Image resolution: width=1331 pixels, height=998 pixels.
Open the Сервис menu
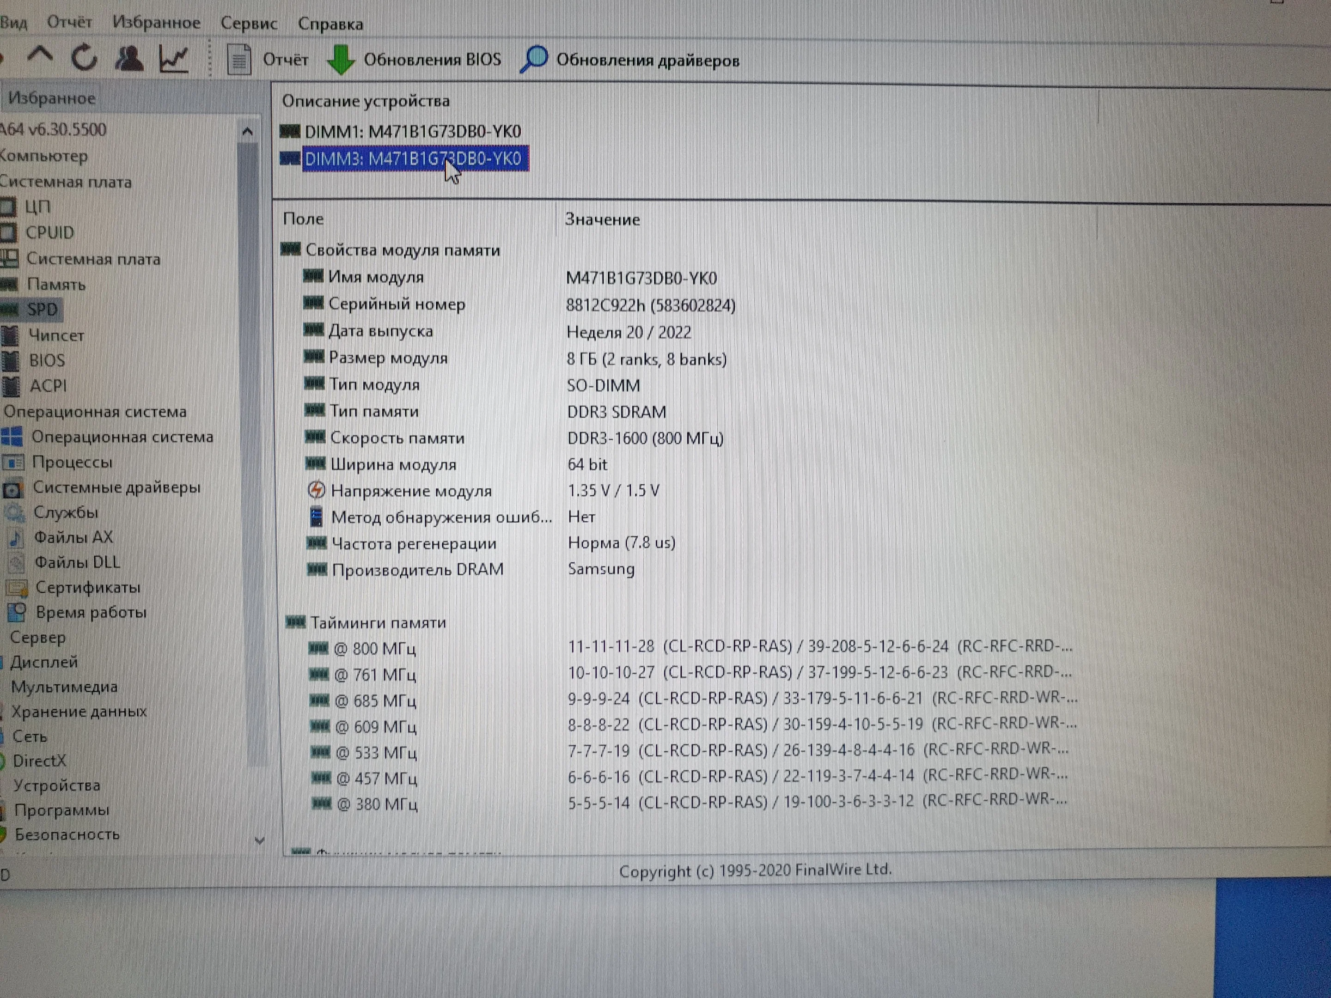pyautogui.click(x=249, y=24)
